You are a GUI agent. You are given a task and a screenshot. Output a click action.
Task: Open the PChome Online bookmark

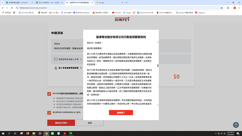tap(146, 13)
